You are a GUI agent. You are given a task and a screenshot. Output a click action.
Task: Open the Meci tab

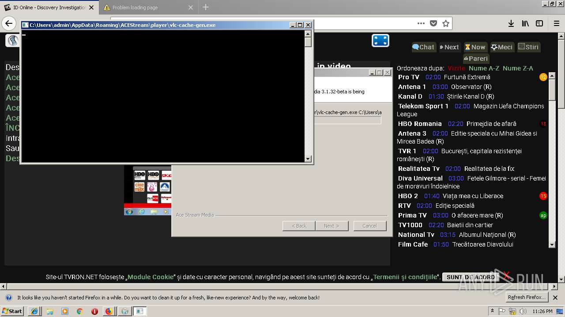502,47
